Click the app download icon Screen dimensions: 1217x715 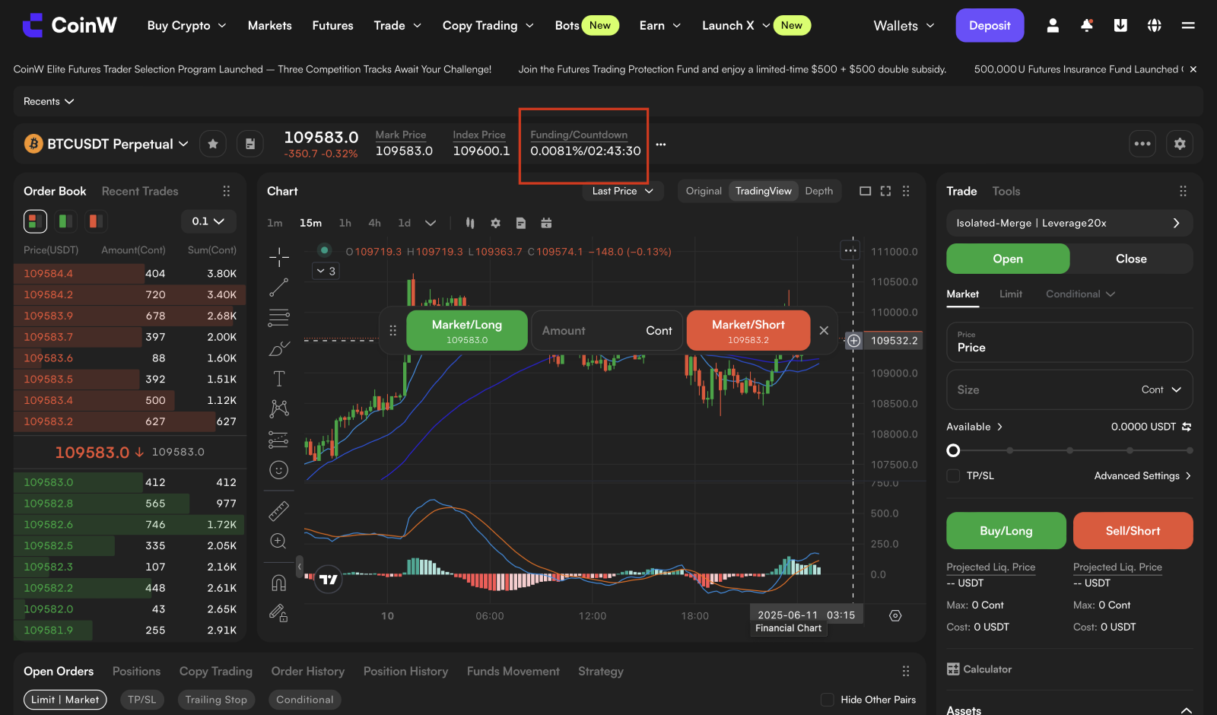click(1120, 26)
